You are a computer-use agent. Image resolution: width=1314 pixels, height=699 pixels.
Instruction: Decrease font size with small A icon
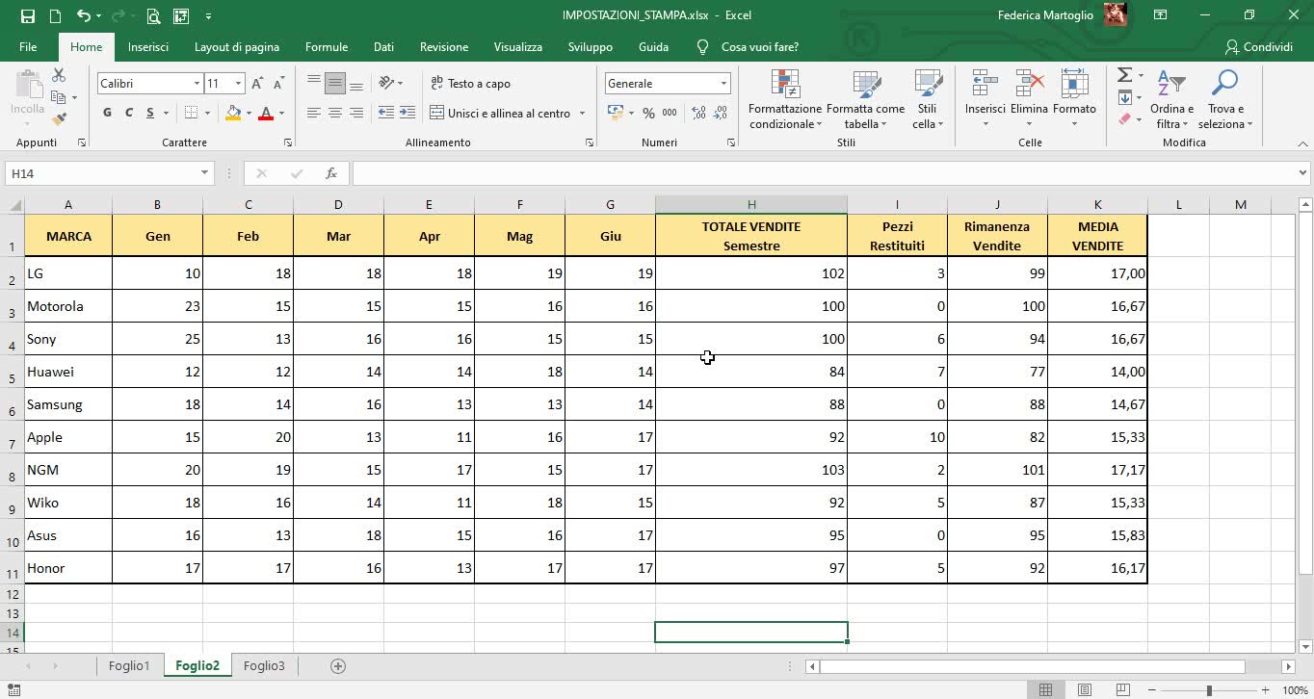(278, 84)
